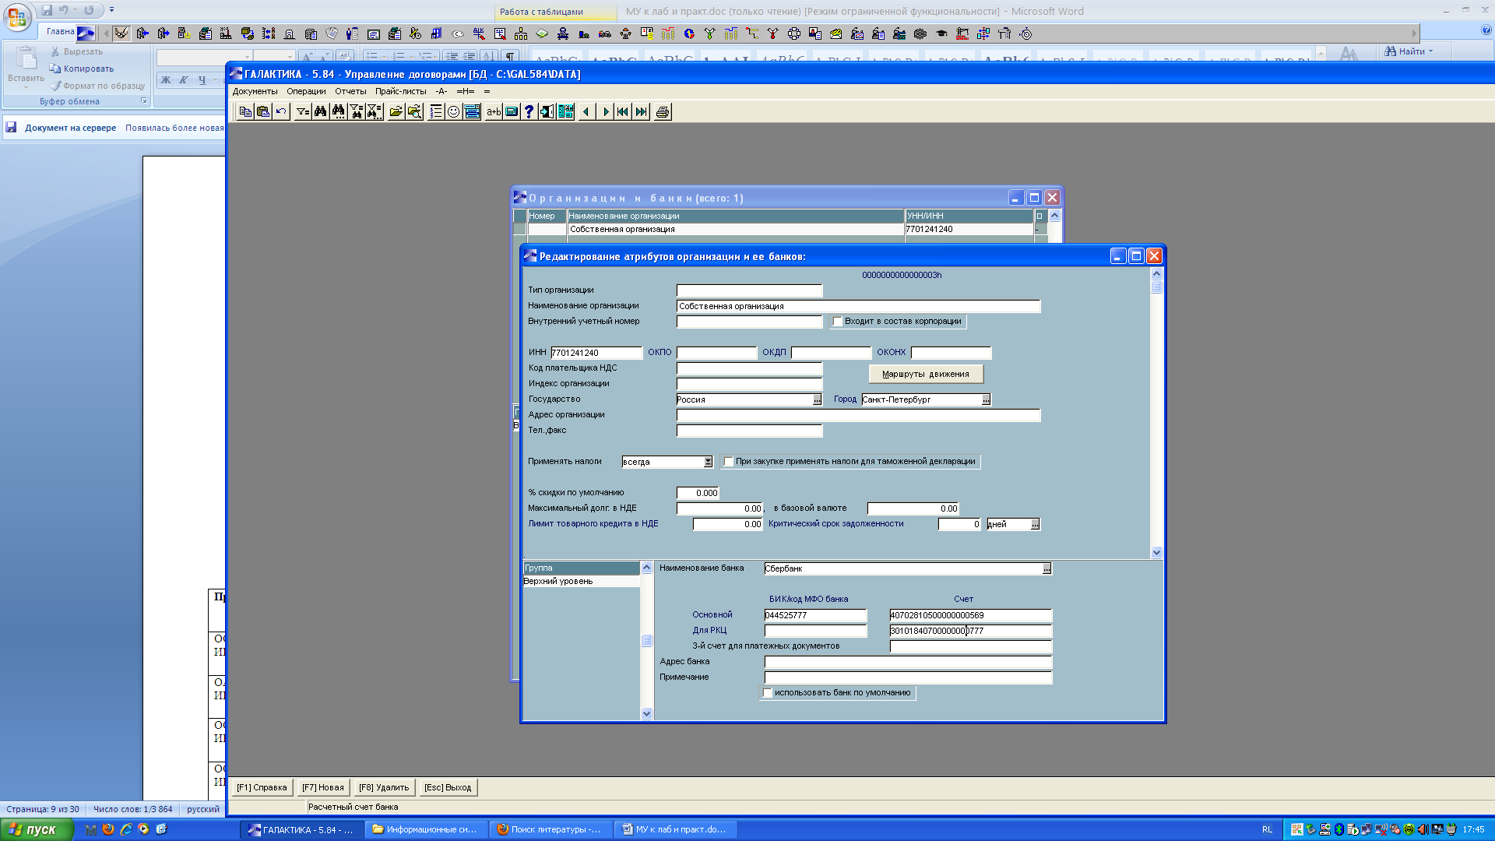Click the numbered list icon in Galaktika toolbar

tap(436, 111)
